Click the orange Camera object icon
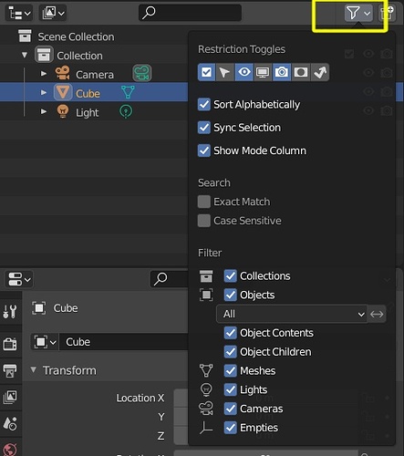The height and width of the screenshot is (456, 404). pos(63,73)
